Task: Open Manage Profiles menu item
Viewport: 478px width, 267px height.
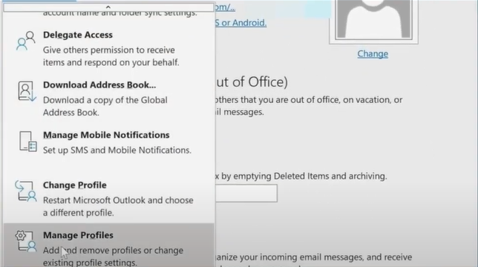Action: point(109,245)
